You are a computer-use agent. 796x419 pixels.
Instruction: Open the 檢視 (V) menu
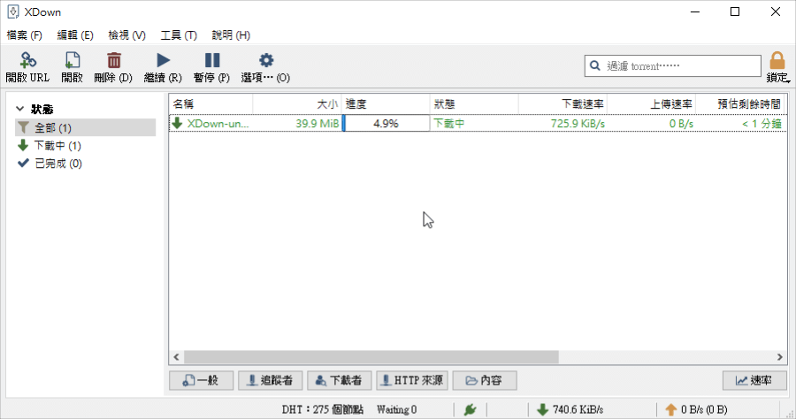pyautogui.click(x=126, y=35)
